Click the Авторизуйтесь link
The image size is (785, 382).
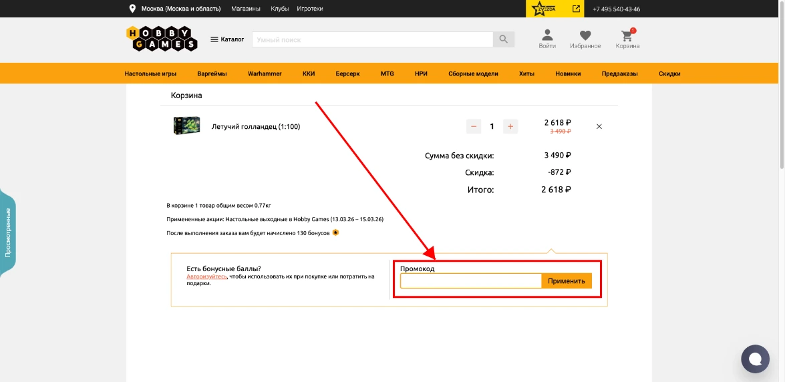point(206,276)
